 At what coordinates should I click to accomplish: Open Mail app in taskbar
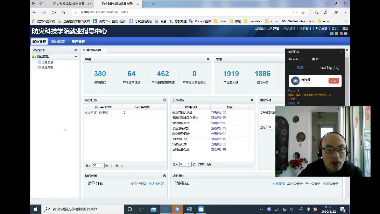point(153,209)
